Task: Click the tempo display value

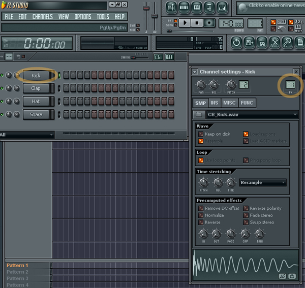Action: pos(231,24)
